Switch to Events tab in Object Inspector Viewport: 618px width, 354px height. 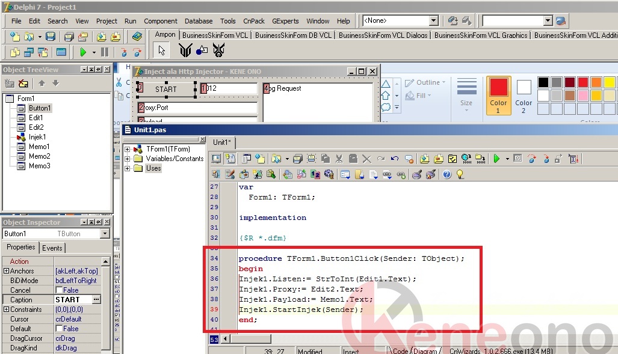coord(52,248)
